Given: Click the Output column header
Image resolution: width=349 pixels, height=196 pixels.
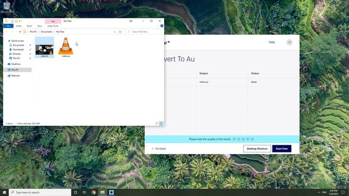Looking at the screenshot, I should click(x=203, y=73).
